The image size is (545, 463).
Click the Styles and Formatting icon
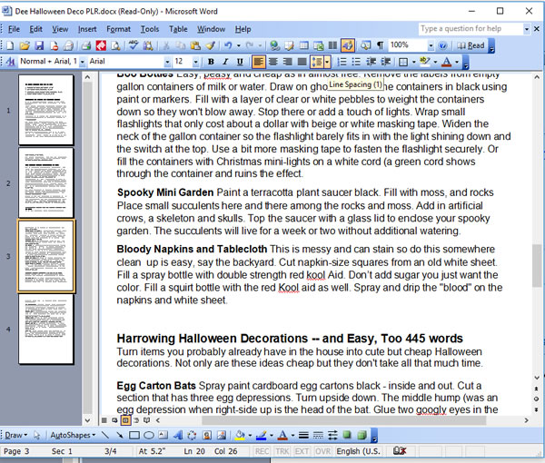(x=10, y=62)
